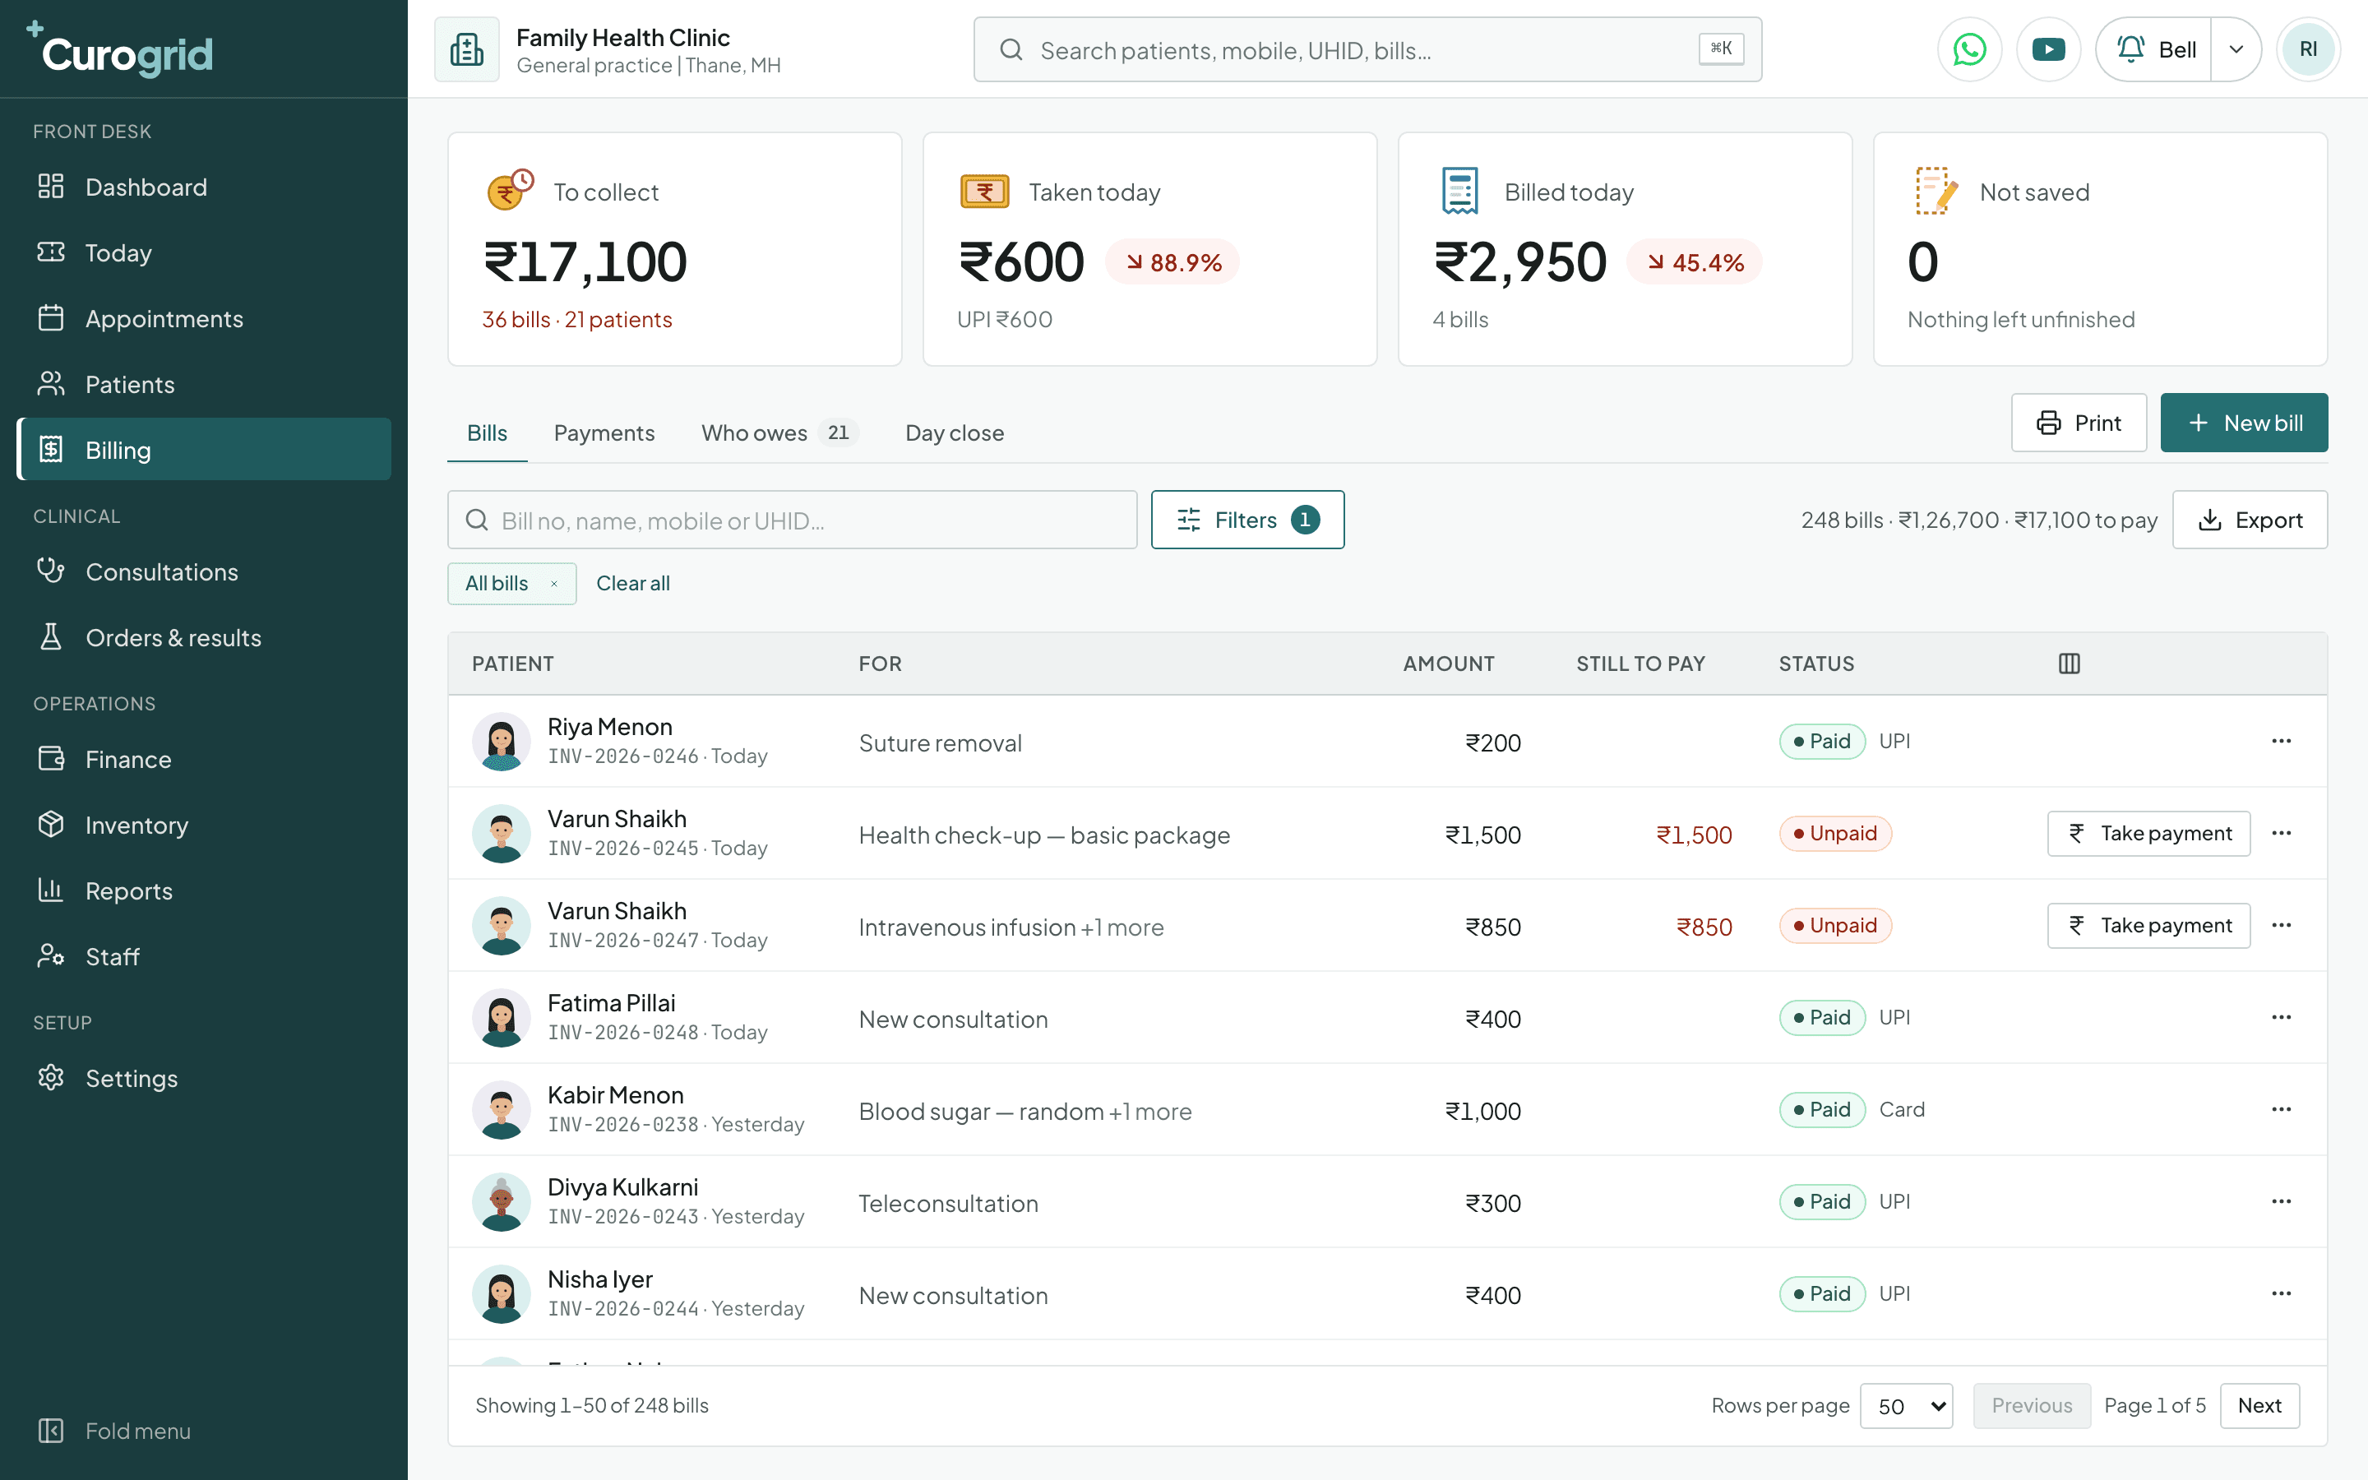Switch to the Who owes tab
The width and height of the screenshot is (2368, 1480).
[779, 432]
